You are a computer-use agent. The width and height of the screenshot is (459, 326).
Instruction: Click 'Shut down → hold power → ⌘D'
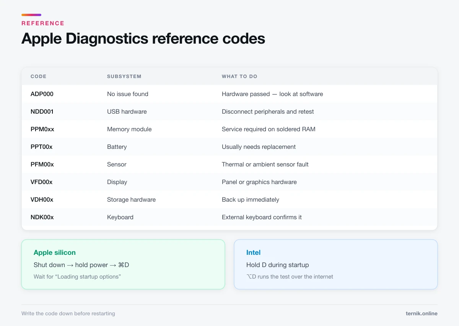pyautogui.click(x=81, y=265)
